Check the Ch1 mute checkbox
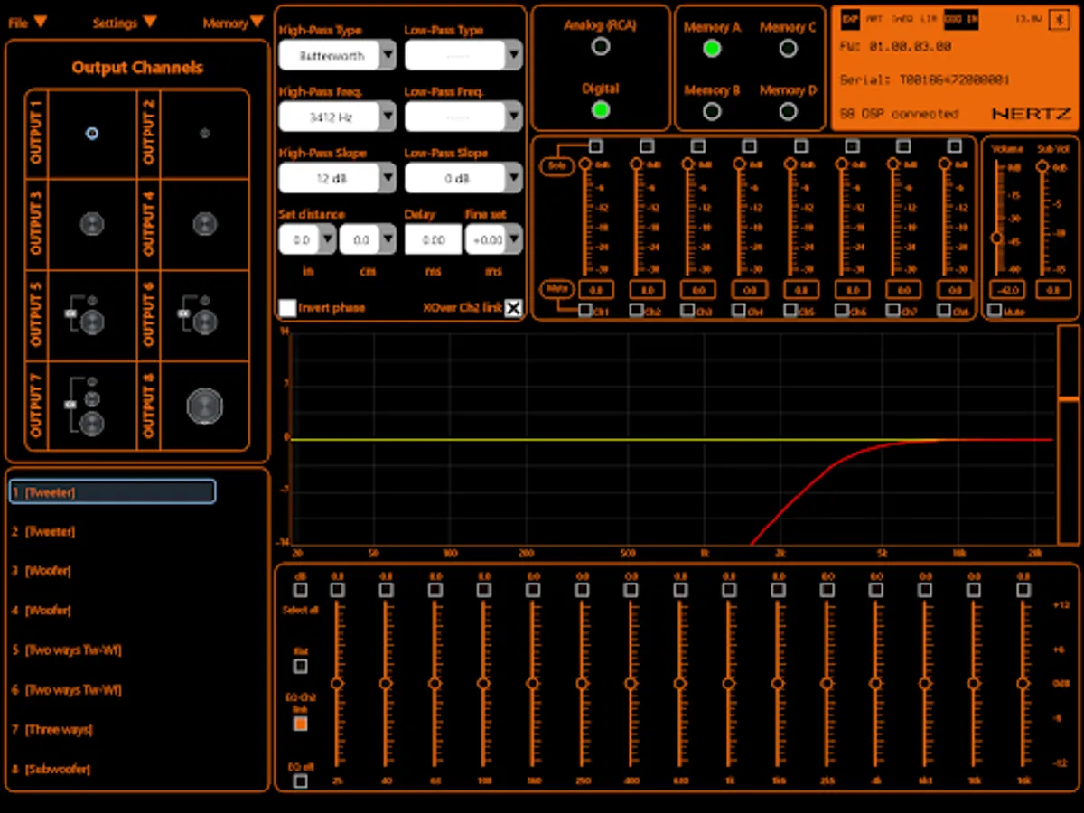 [x=585, y=310]
